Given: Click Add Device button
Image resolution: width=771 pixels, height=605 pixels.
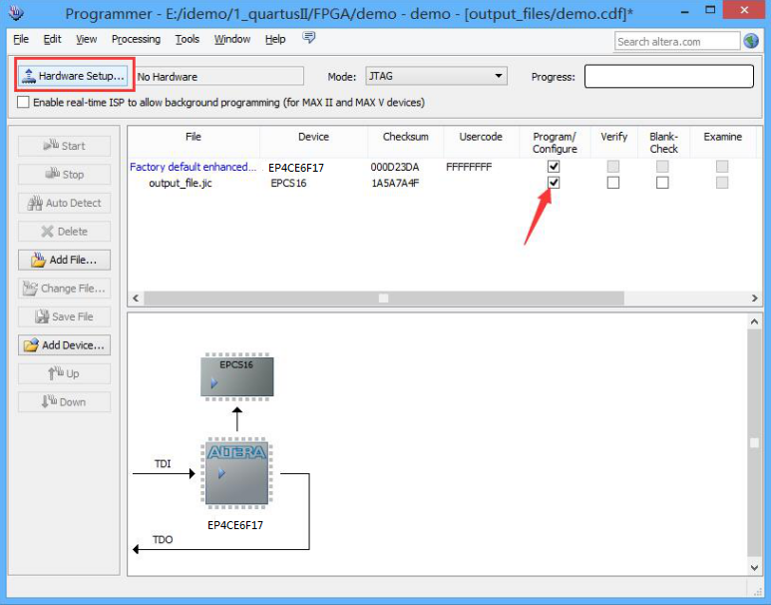Looking at the screenshot, I should click(64, 345).
